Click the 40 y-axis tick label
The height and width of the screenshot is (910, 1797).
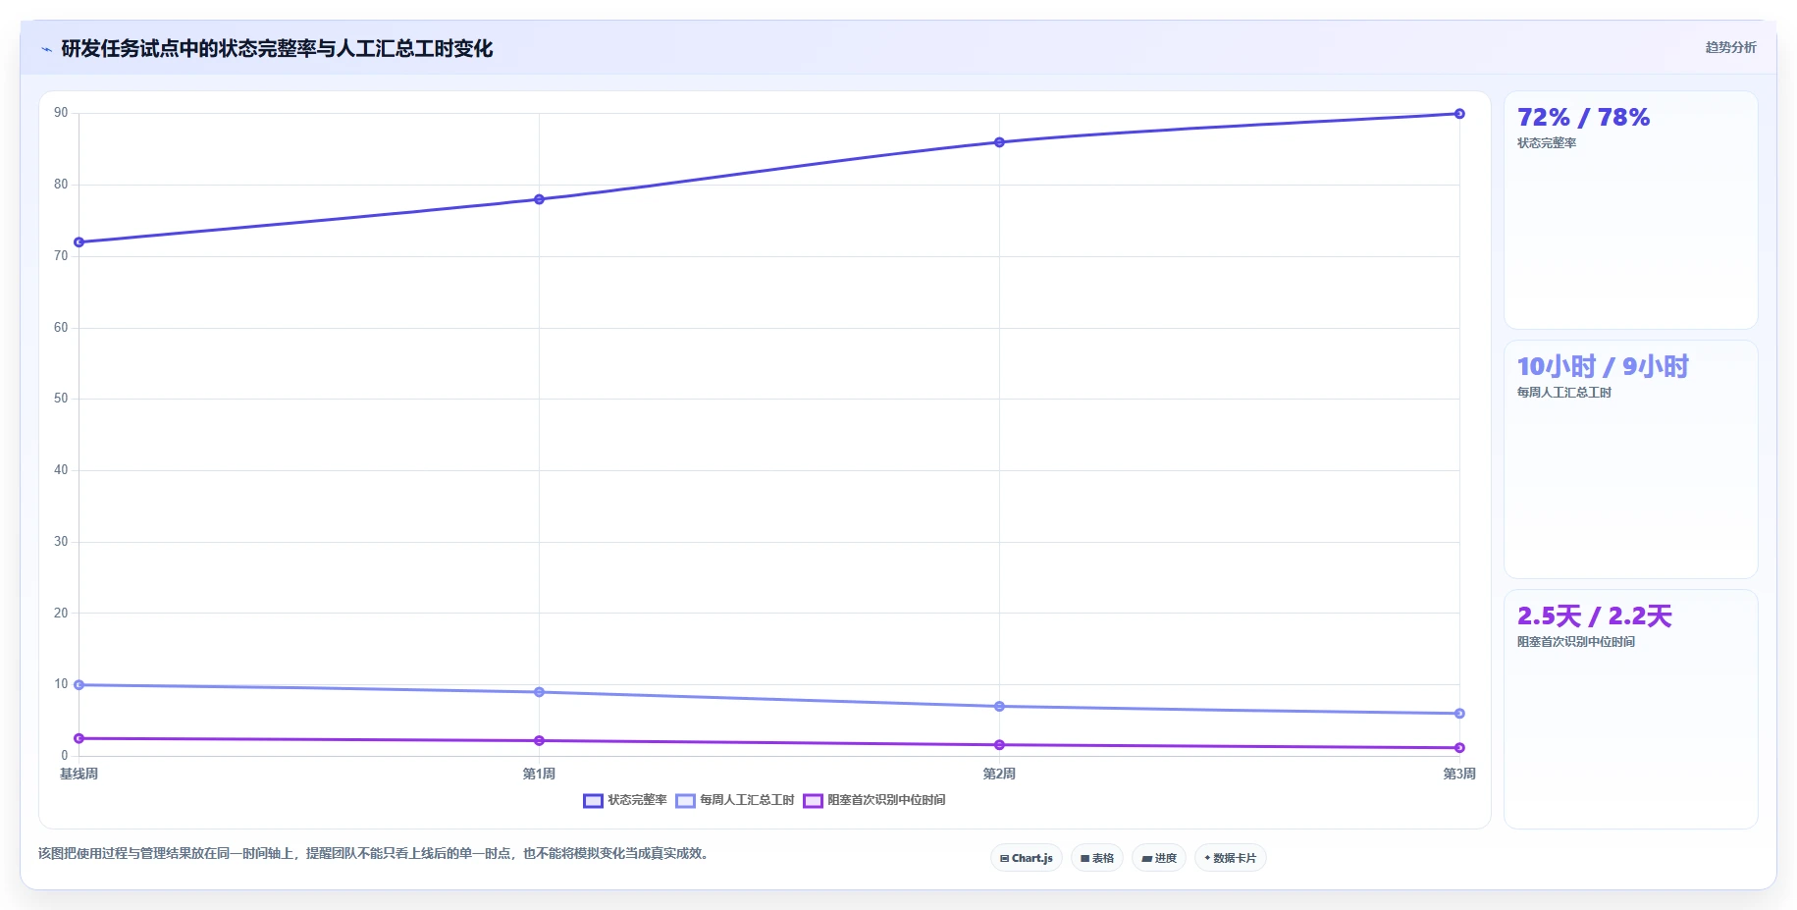[x=61, y=470]
